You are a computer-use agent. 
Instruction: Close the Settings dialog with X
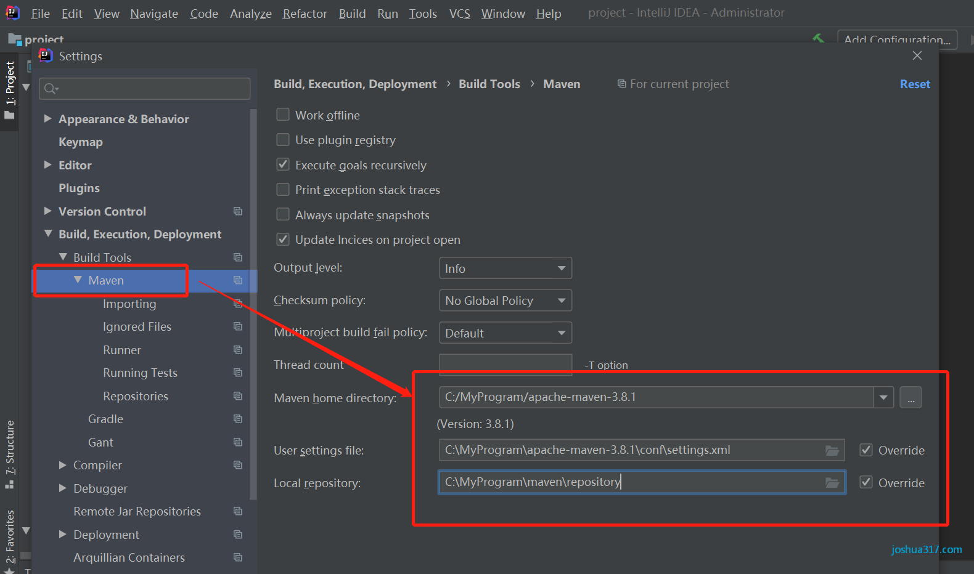(917, 55)
